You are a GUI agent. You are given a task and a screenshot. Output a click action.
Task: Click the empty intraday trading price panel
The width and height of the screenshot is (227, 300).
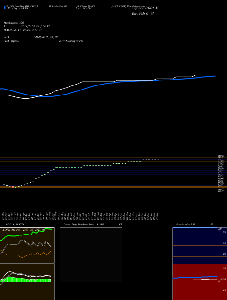tap(91, 255)
